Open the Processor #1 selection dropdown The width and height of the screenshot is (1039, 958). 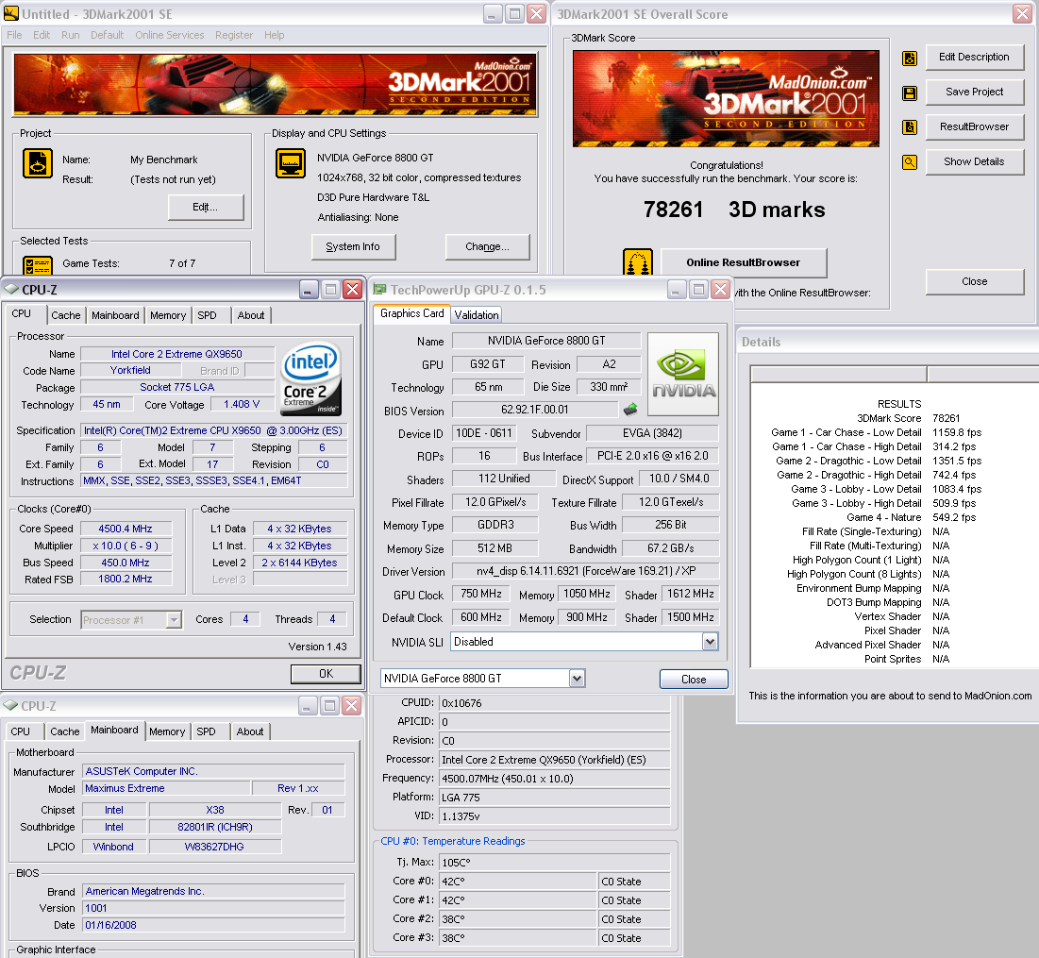tap(174, 619)
